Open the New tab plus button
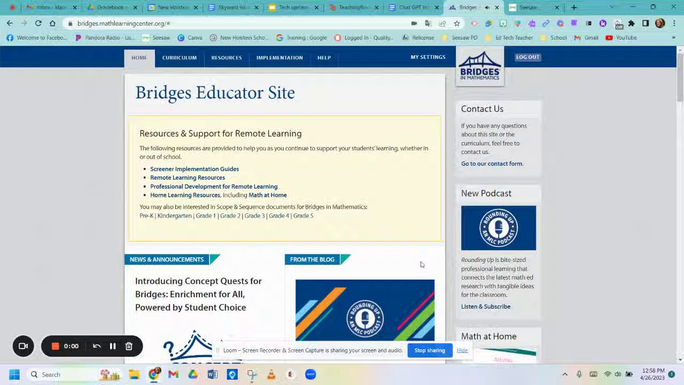This screenshot has width=684, height=385. 574,7
